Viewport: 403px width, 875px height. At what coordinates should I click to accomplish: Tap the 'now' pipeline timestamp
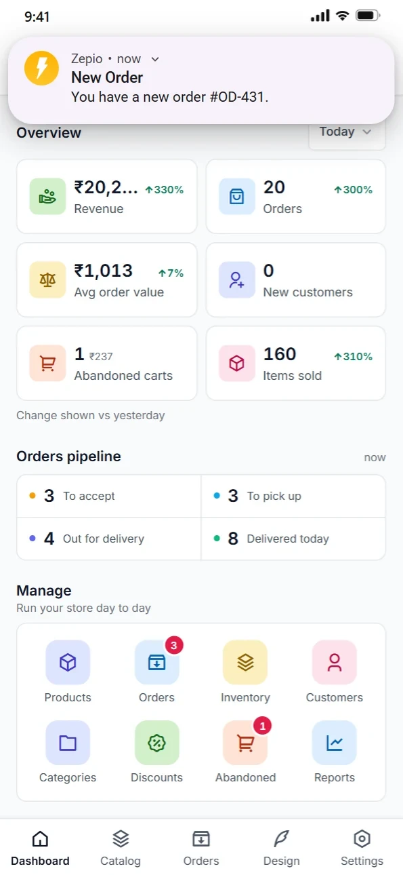(x=375, y=458)
